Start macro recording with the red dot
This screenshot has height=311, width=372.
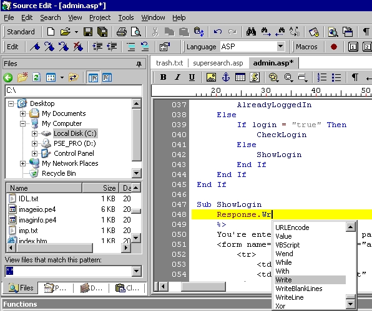point(334,47)
